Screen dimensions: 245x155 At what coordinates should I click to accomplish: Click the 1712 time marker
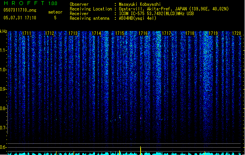point(50,33)
